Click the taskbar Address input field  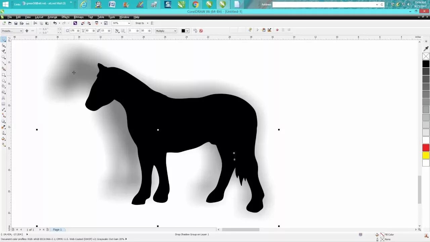(324, 5)
